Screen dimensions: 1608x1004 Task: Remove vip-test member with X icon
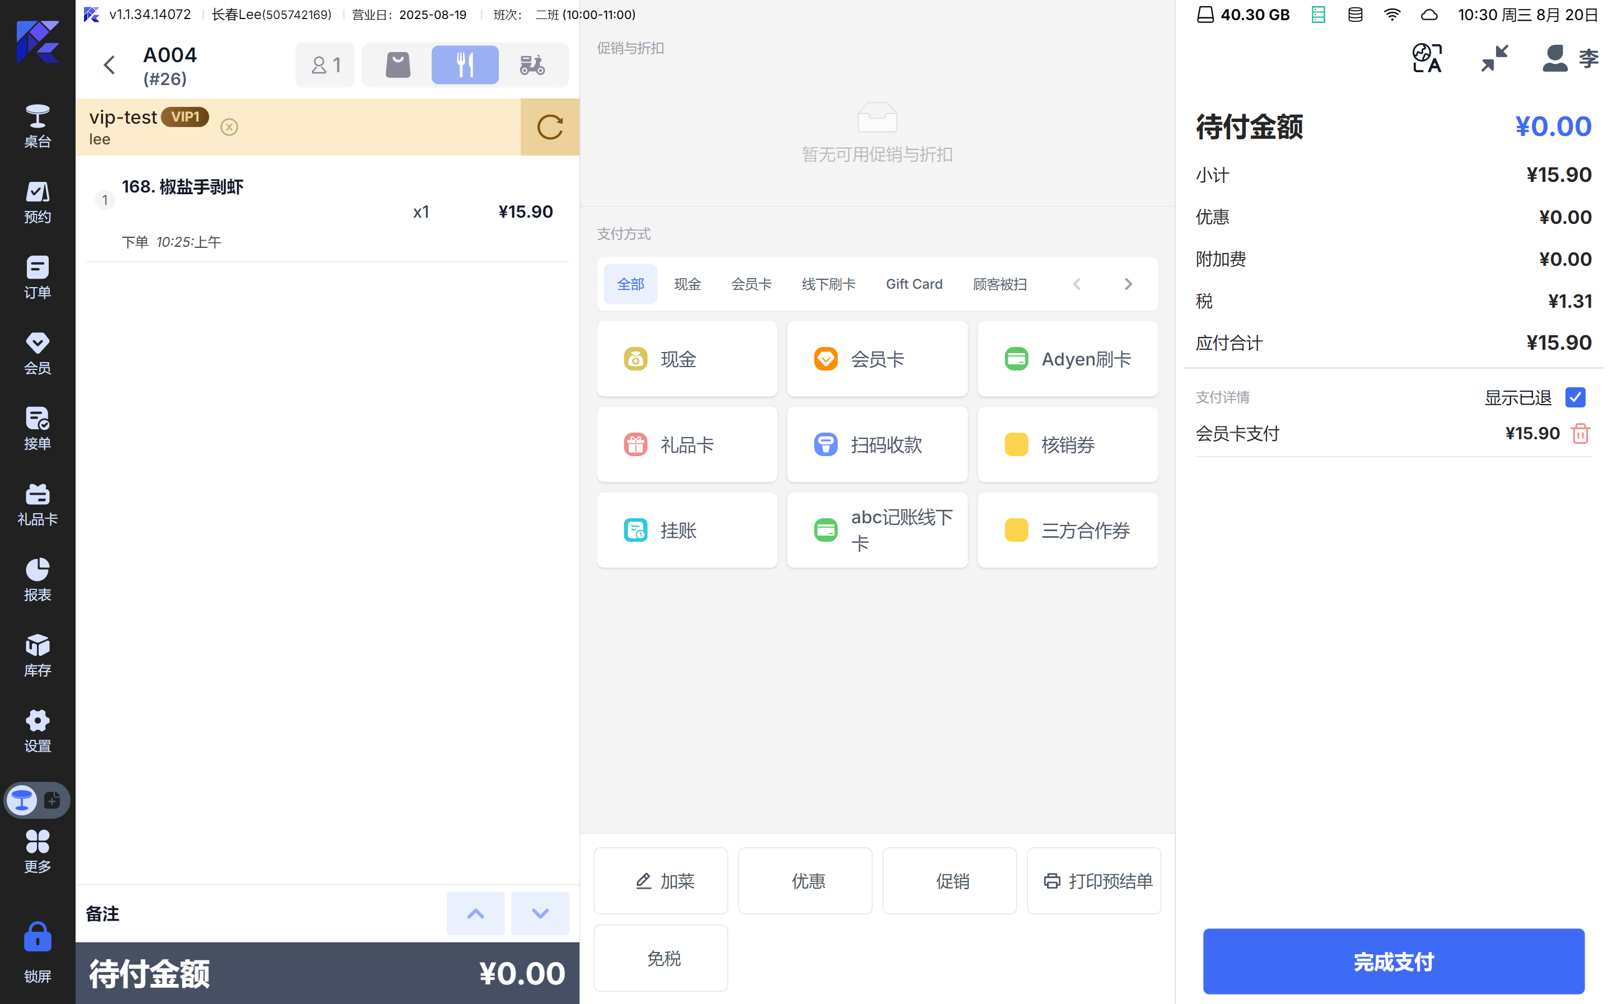tap(229, 127)
